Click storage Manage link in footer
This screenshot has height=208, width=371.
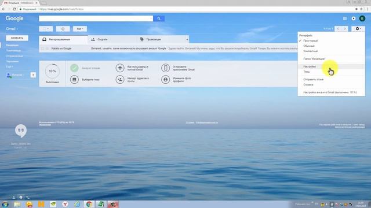pos(45,125)
